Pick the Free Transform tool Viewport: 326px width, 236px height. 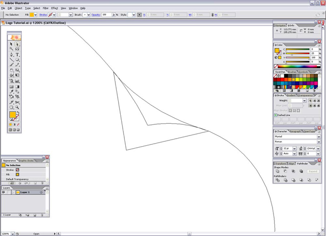coord(17,75)
